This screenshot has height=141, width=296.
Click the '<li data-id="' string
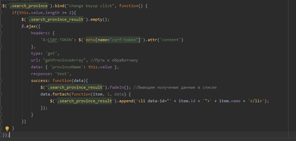click(x=153, y=101)
